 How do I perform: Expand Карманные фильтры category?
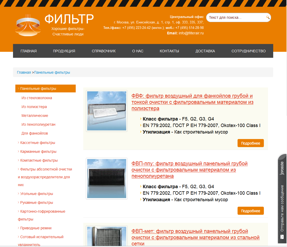coord(38,151)
